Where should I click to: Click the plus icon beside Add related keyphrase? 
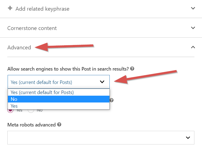click(x=10, y=8)
